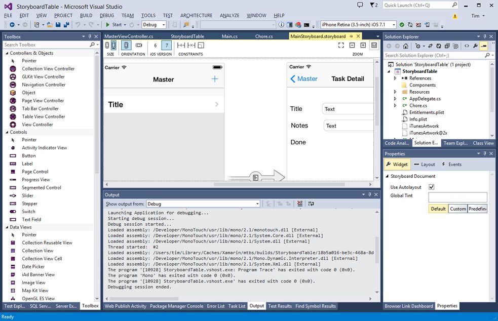Screen dimensions: 498x321
Task: Click the Clear All icon in Output panel
Action: point(300,204)
